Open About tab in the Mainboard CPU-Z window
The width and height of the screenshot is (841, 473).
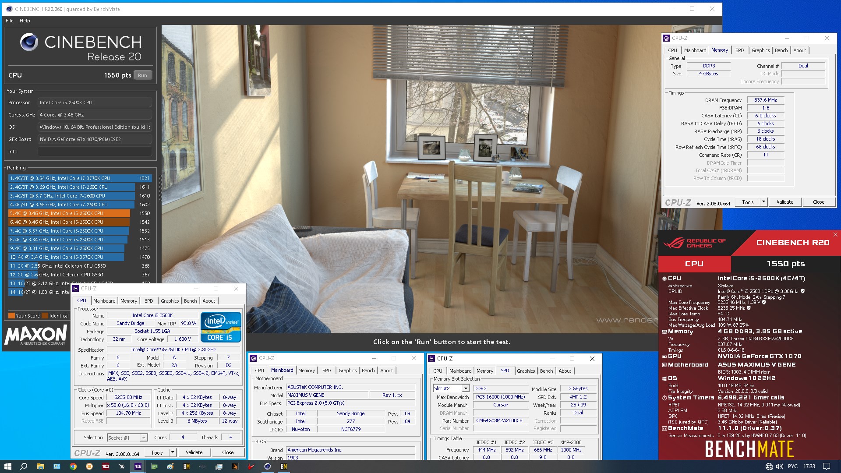click(386, 371)
